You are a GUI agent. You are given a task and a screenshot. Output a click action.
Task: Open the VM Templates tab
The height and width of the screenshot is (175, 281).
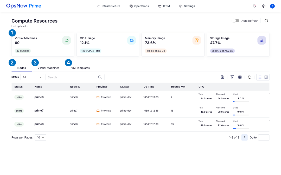pyautogui.click(x=80, y=68)
